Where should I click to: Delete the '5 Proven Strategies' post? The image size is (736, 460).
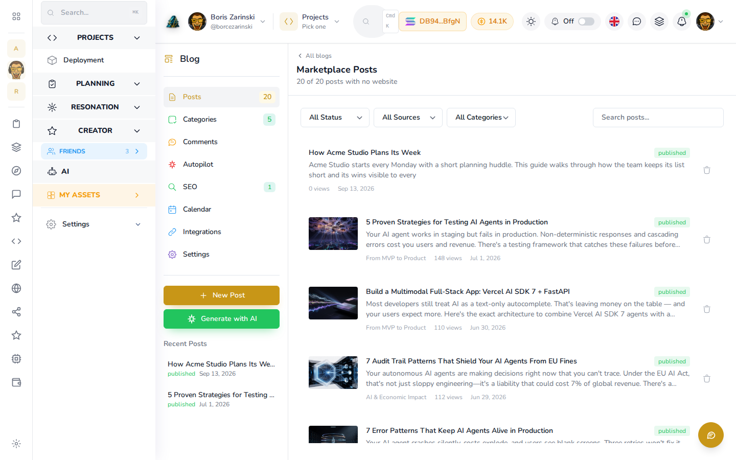point(707,240)
